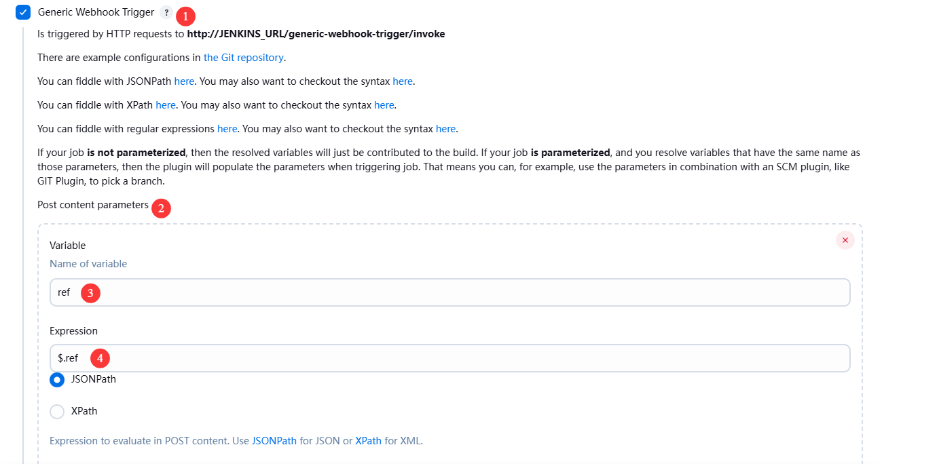The height and width of the screenshot is (464, 937).
Task: Open the "here" link for fiddling with JSONPath
Action: click(184, 81)
